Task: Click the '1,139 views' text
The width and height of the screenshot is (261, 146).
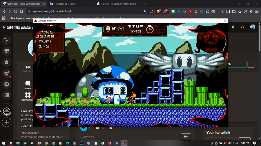Action: coord(87,137)
